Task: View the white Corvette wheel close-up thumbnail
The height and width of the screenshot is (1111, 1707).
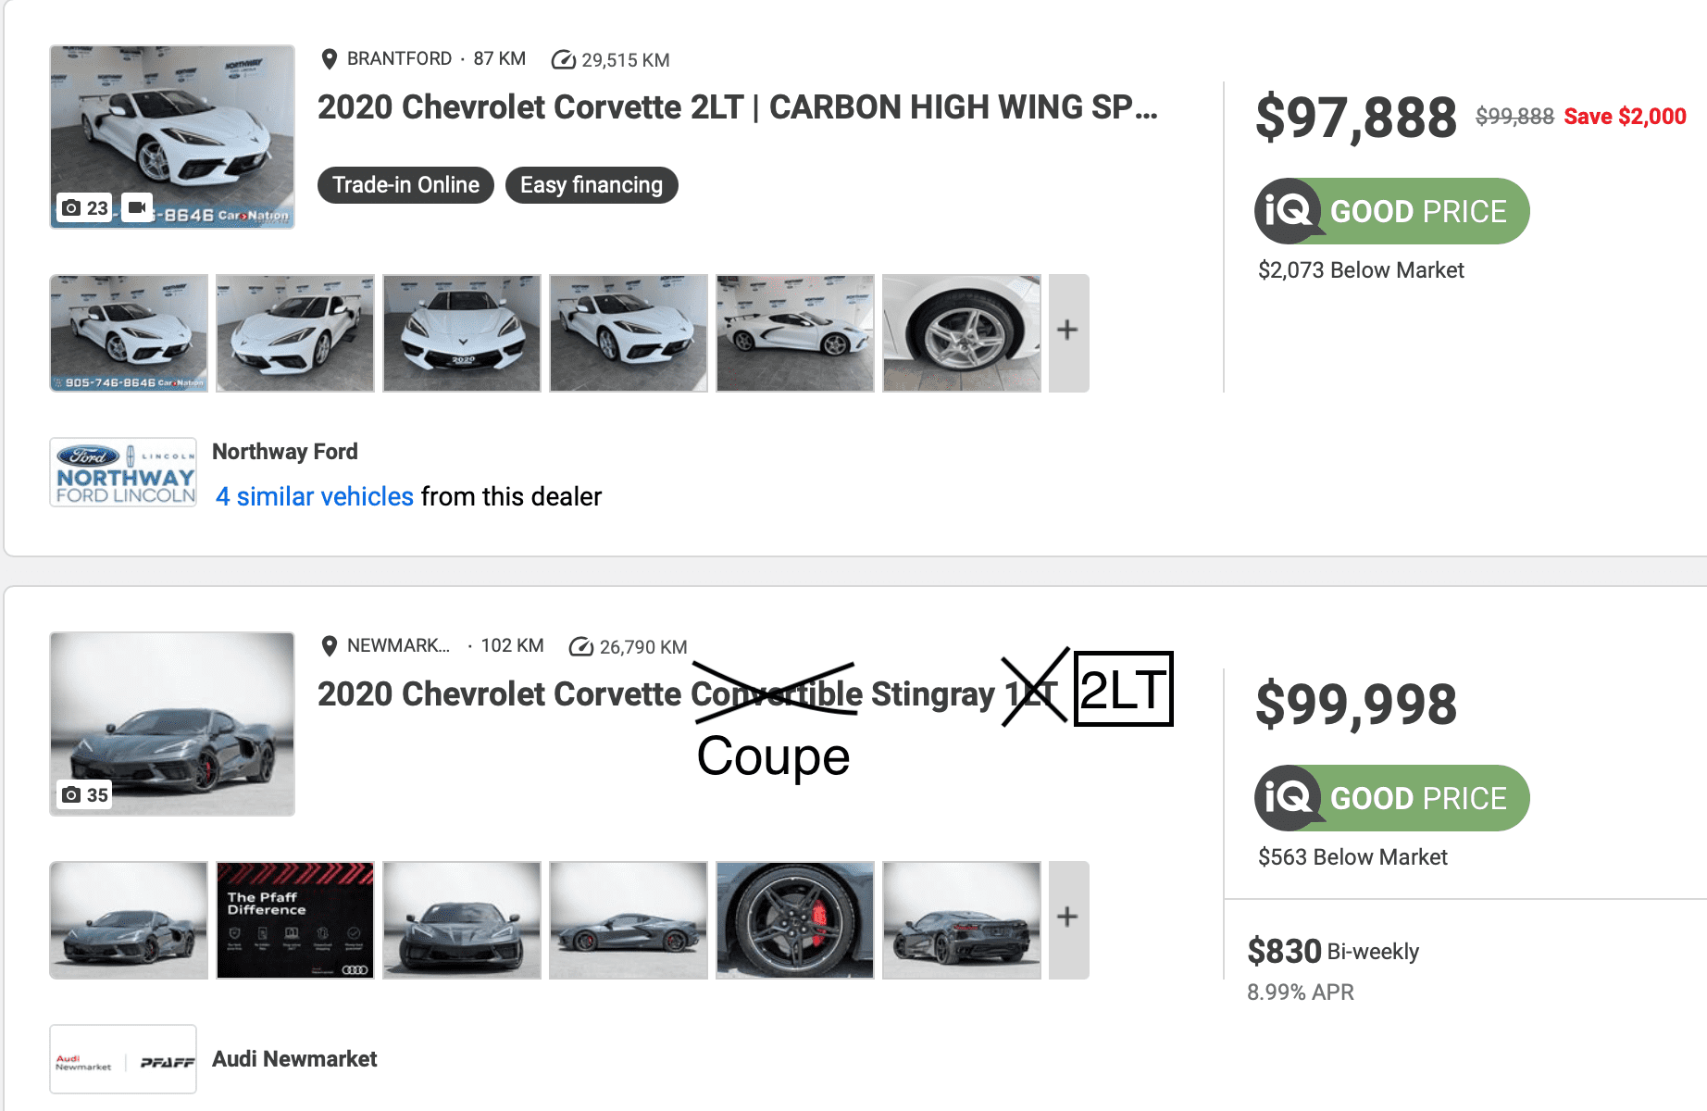Action: (x=961, y=332)
